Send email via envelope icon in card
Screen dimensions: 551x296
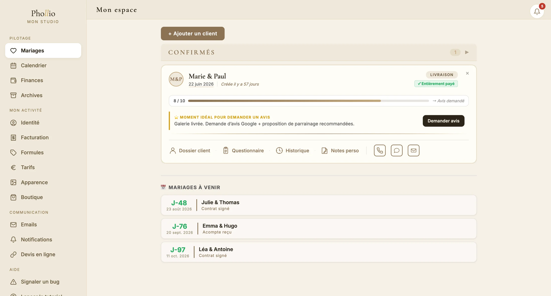[x=414, y=150]
